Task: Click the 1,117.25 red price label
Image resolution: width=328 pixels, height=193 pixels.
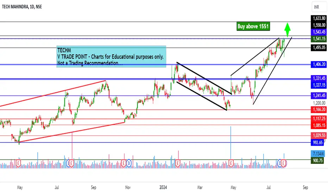Action: pos(319,119)
